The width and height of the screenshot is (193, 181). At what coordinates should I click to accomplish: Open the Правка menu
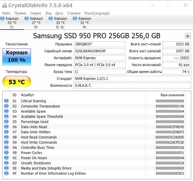[x=20, y=13]
